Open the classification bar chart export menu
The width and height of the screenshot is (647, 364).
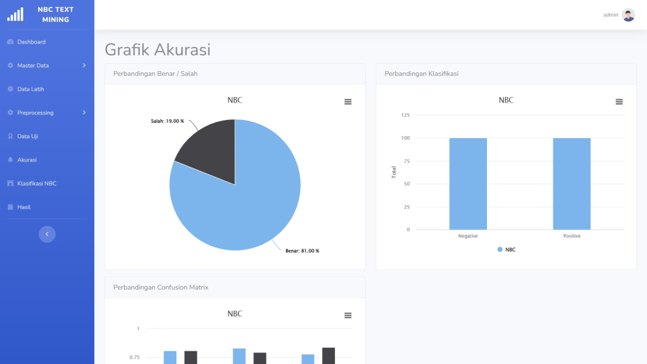pos(619,102)
